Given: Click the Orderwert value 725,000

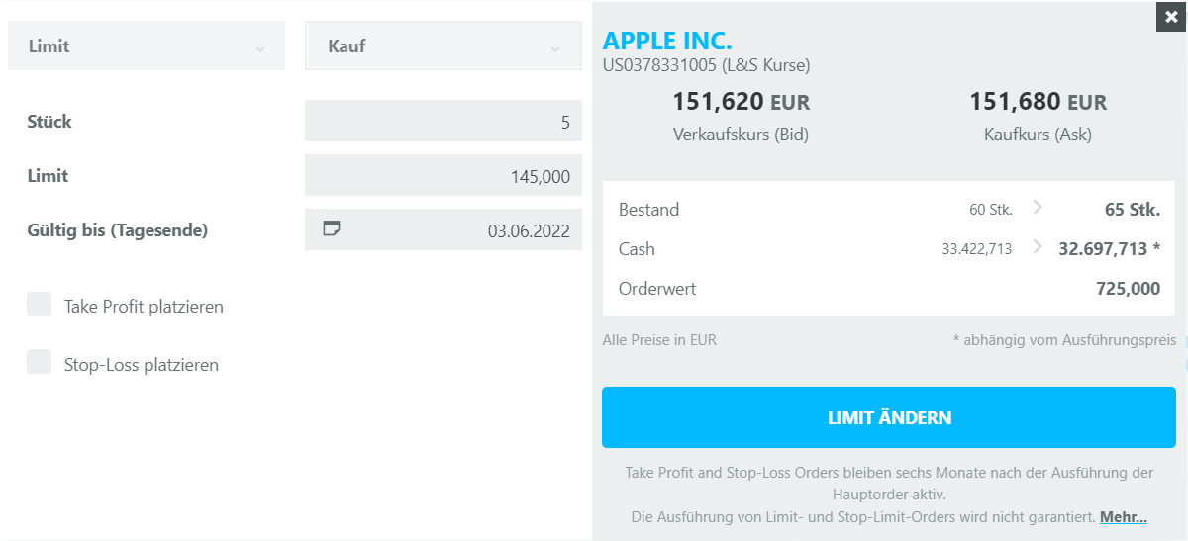Looking at the screenshot, I should pos(1129,289).
